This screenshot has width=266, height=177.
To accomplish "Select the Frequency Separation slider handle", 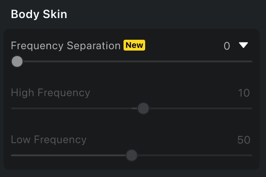I will [17, 61].
